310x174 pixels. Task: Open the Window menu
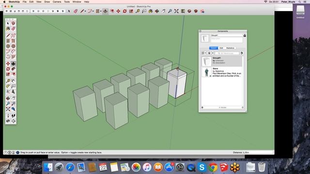pyautogui.click(x=77, y=2)
